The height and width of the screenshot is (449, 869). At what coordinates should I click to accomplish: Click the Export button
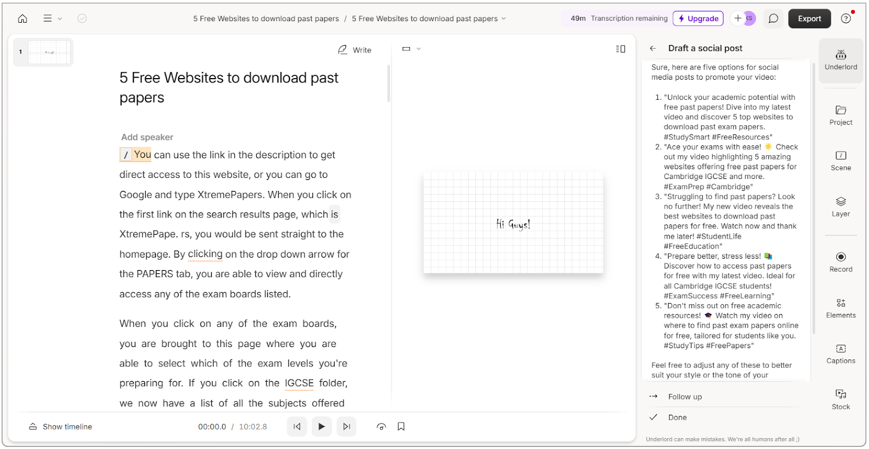(x=809, y=18)
